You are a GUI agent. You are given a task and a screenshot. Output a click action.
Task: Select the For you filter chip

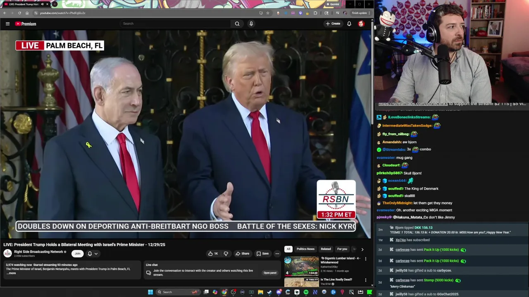point(342,249)
